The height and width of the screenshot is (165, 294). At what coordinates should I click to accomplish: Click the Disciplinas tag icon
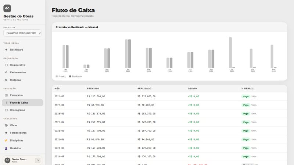[6, 140]
